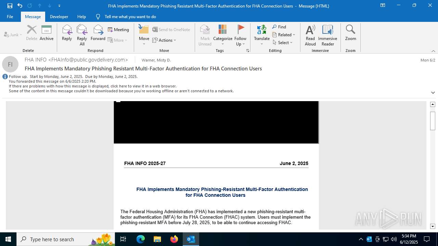Start Read Aloud
This screenshot has height=246, width=438.
click(x=310, y=35)
